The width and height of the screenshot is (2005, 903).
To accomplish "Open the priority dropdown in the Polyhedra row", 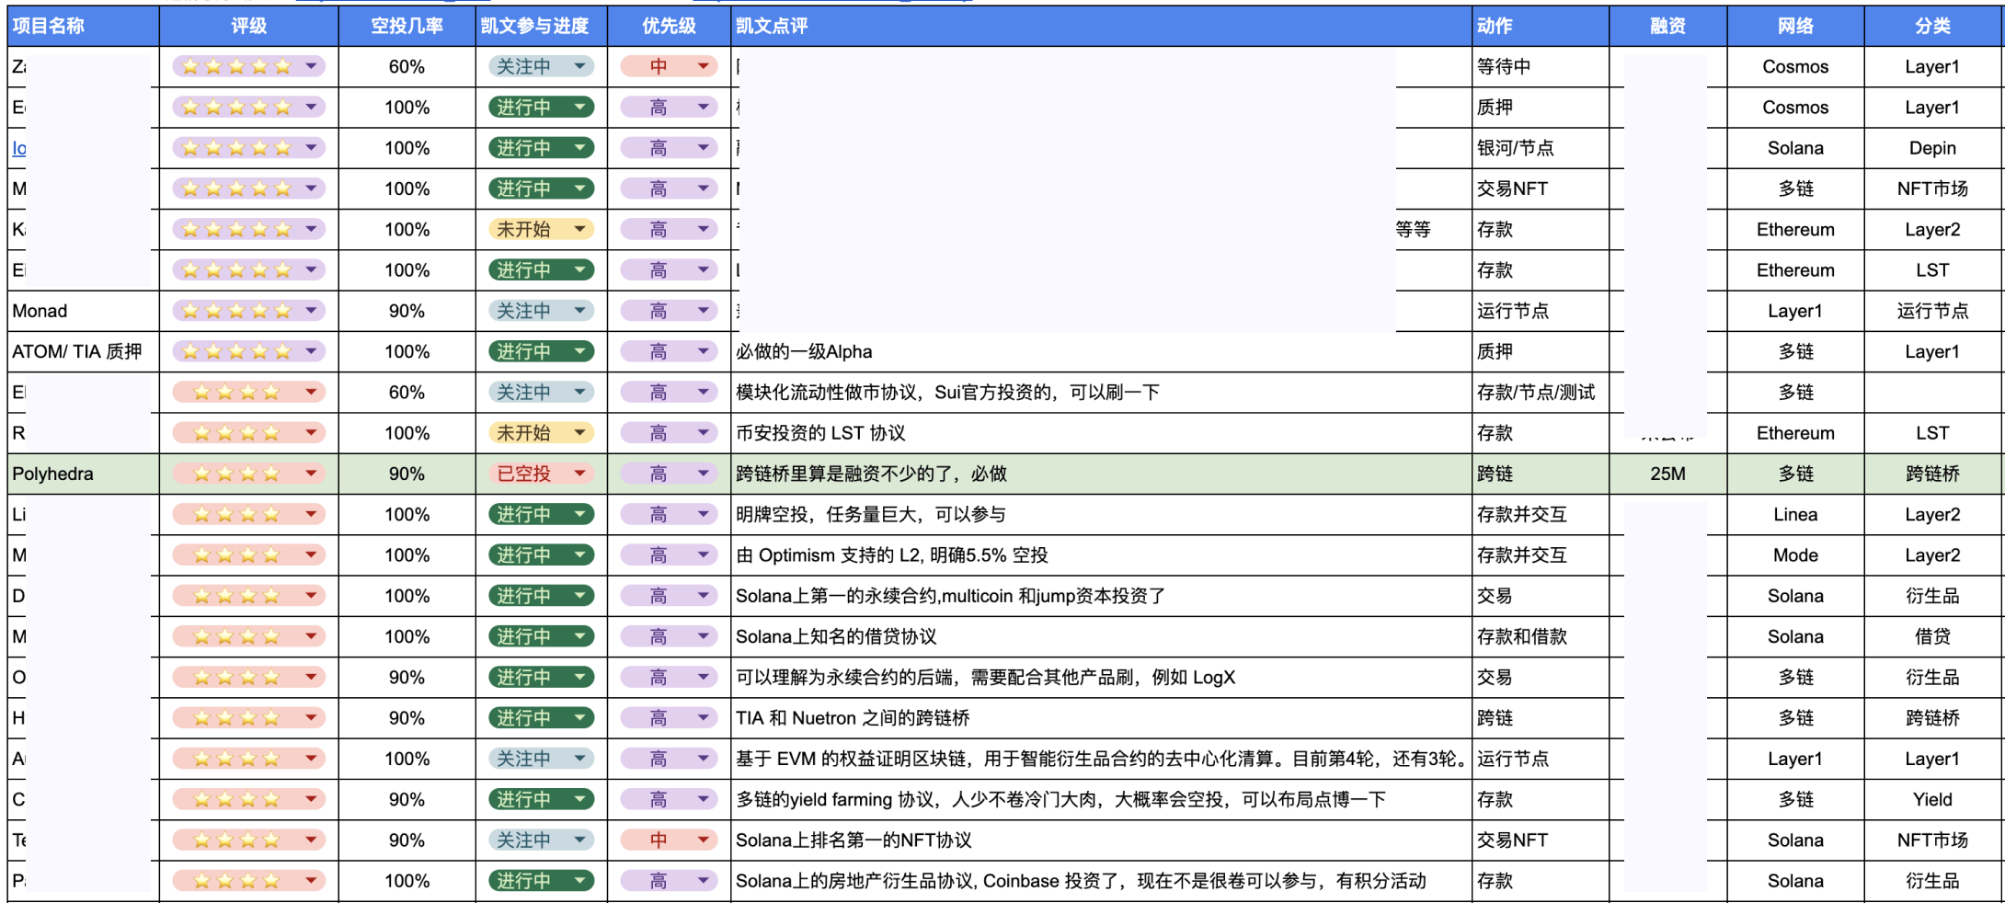I will click(x=669, y=474).
